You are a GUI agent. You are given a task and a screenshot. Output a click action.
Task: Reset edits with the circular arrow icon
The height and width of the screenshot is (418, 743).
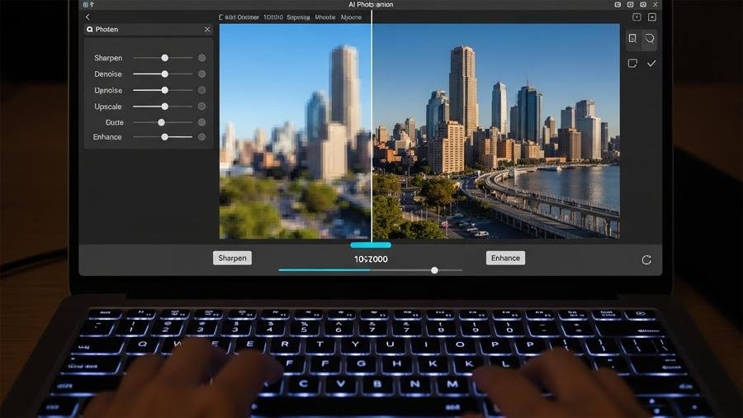(x=646, y=259)
